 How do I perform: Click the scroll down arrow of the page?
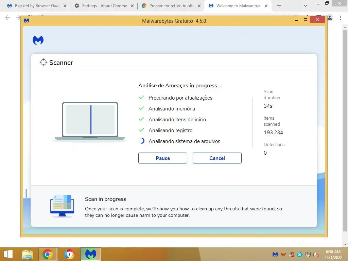(345, 244)
